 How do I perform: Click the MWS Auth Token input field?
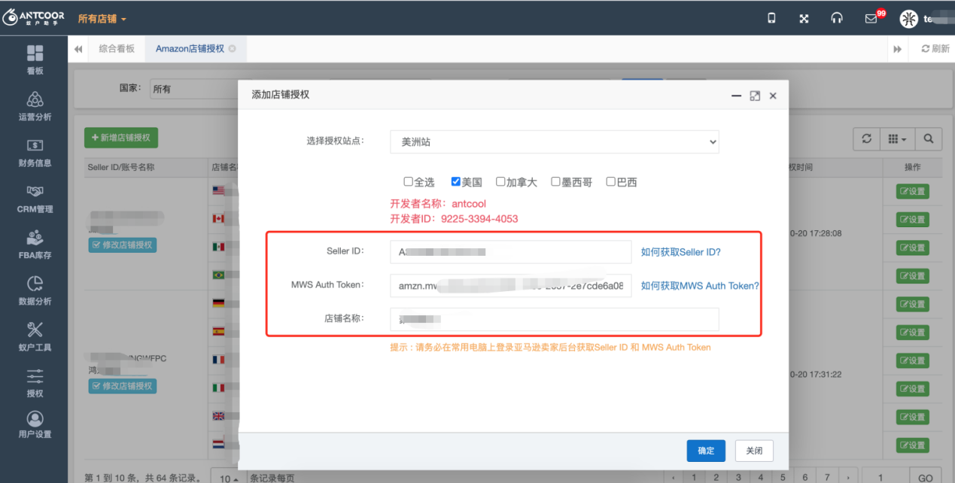pyautogui.click(x=510, y=286)
